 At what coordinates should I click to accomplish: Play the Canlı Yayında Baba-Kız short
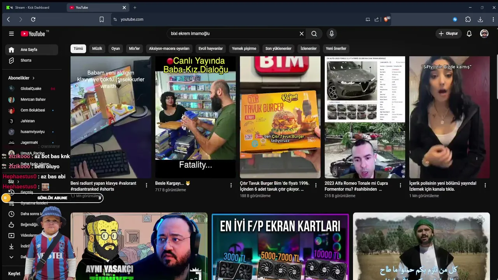[x=195, y=117]
